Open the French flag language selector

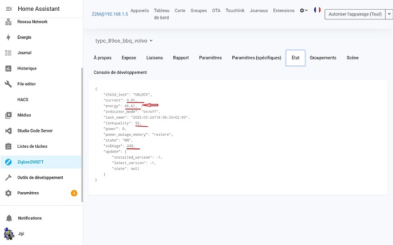(x=317, y=10)
